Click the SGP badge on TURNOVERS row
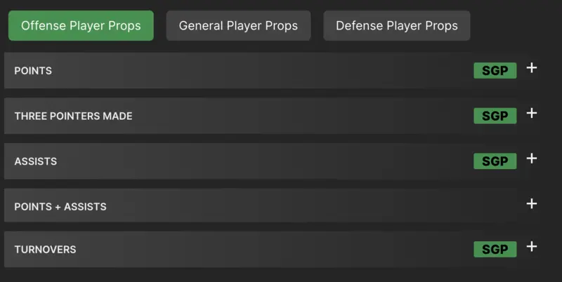The image size is (562, 282). click(495, 249)
